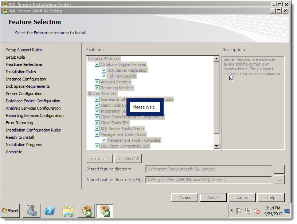This screenshot has height=224, width=297.
Task: Click the Back button
Action: tap(184, 197)
